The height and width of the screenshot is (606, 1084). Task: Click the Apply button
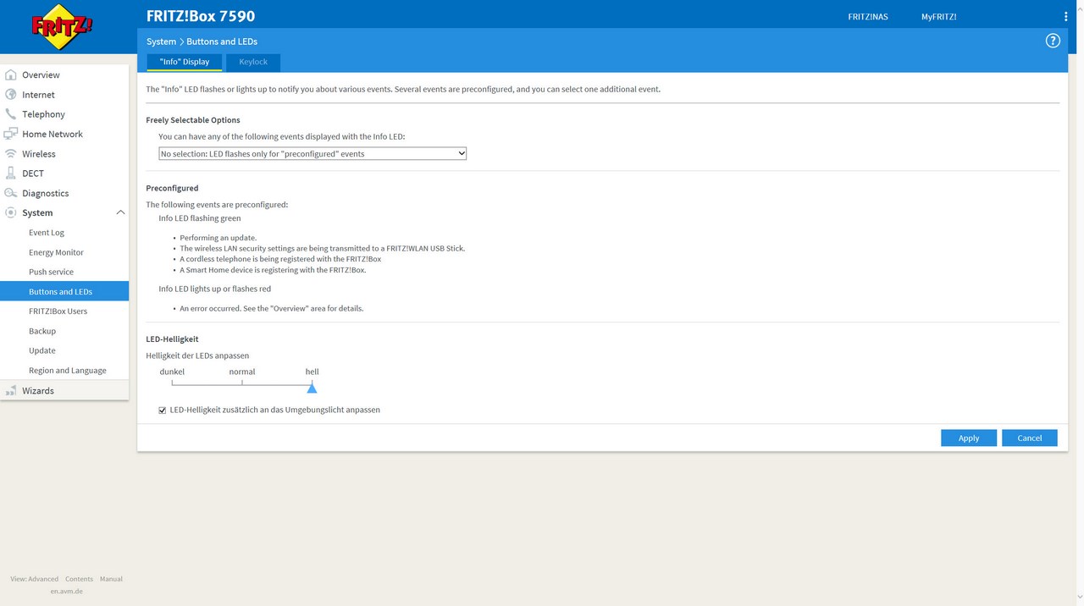(969, 438)
